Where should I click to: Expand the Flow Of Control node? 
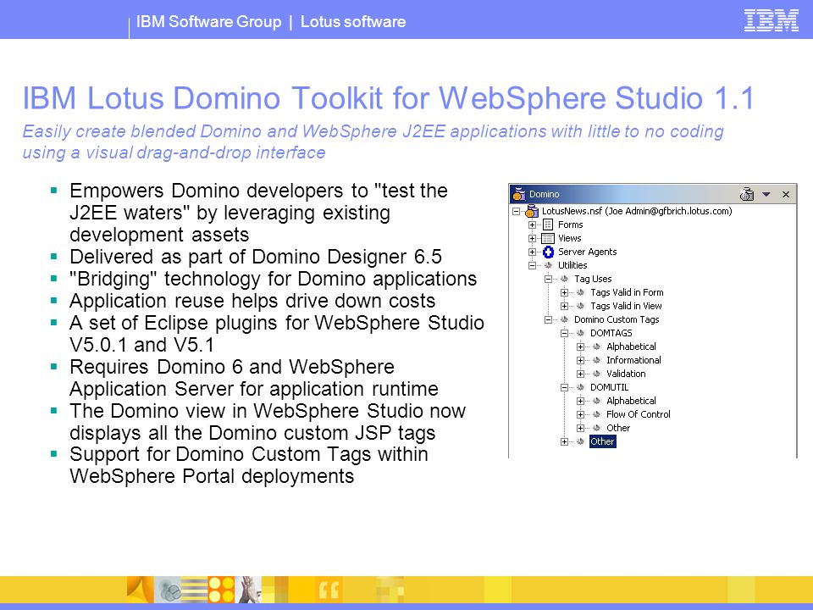click(580, 414)
